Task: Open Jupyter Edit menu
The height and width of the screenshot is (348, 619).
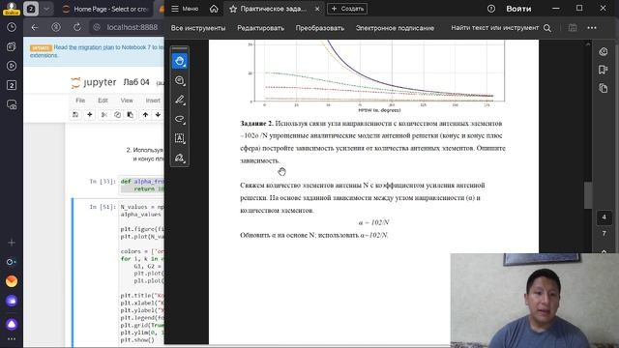Action: pos(103,101)
